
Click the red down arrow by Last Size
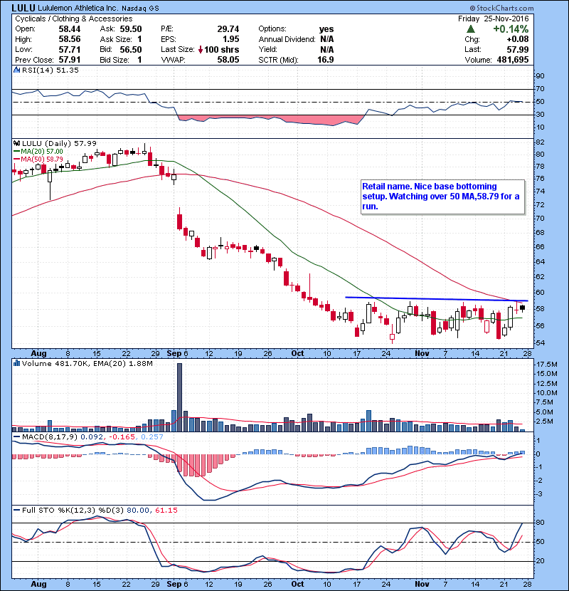[201, 49]
